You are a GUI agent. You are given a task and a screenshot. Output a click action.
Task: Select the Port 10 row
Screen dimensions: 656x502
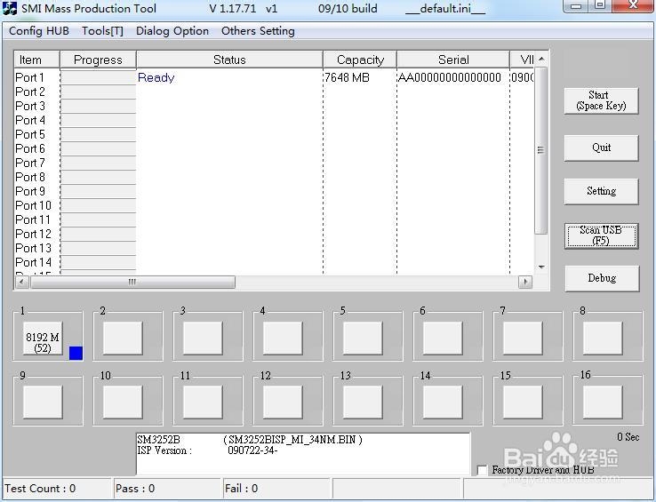tap(274, 206)
